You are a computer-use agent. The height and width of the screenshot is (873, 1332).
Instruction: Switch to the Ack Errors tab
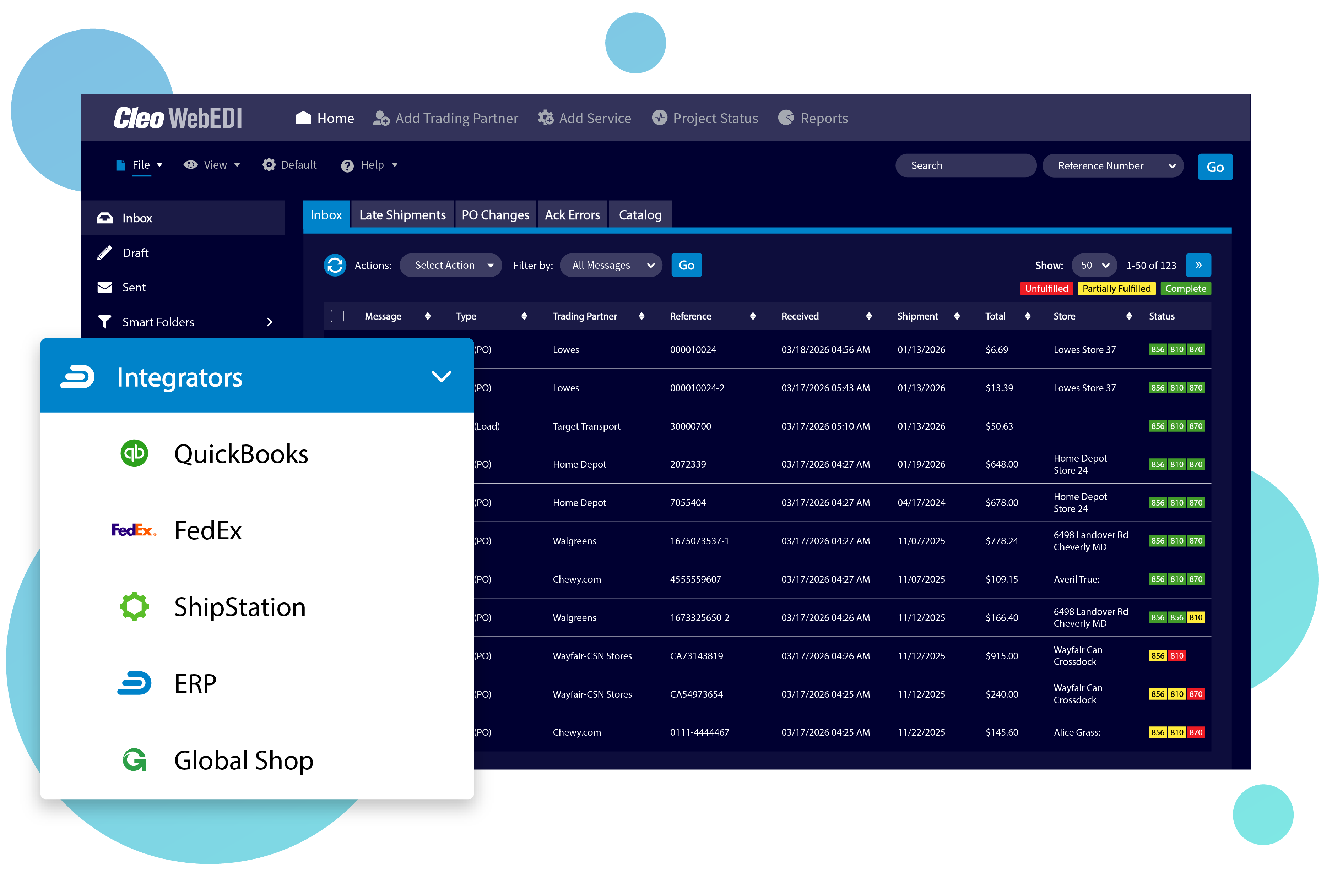pos(573,215)
